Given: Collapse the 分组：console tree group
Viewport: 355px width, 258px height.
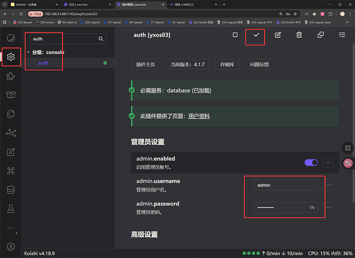Looking at the screenshot, I should point(28,52).
